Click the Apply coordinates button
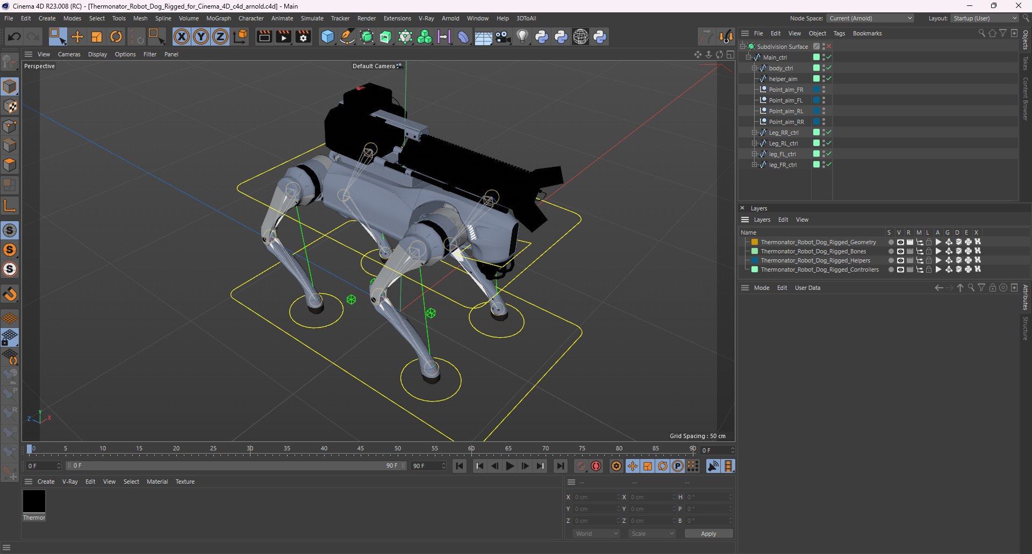 [708, 534]
